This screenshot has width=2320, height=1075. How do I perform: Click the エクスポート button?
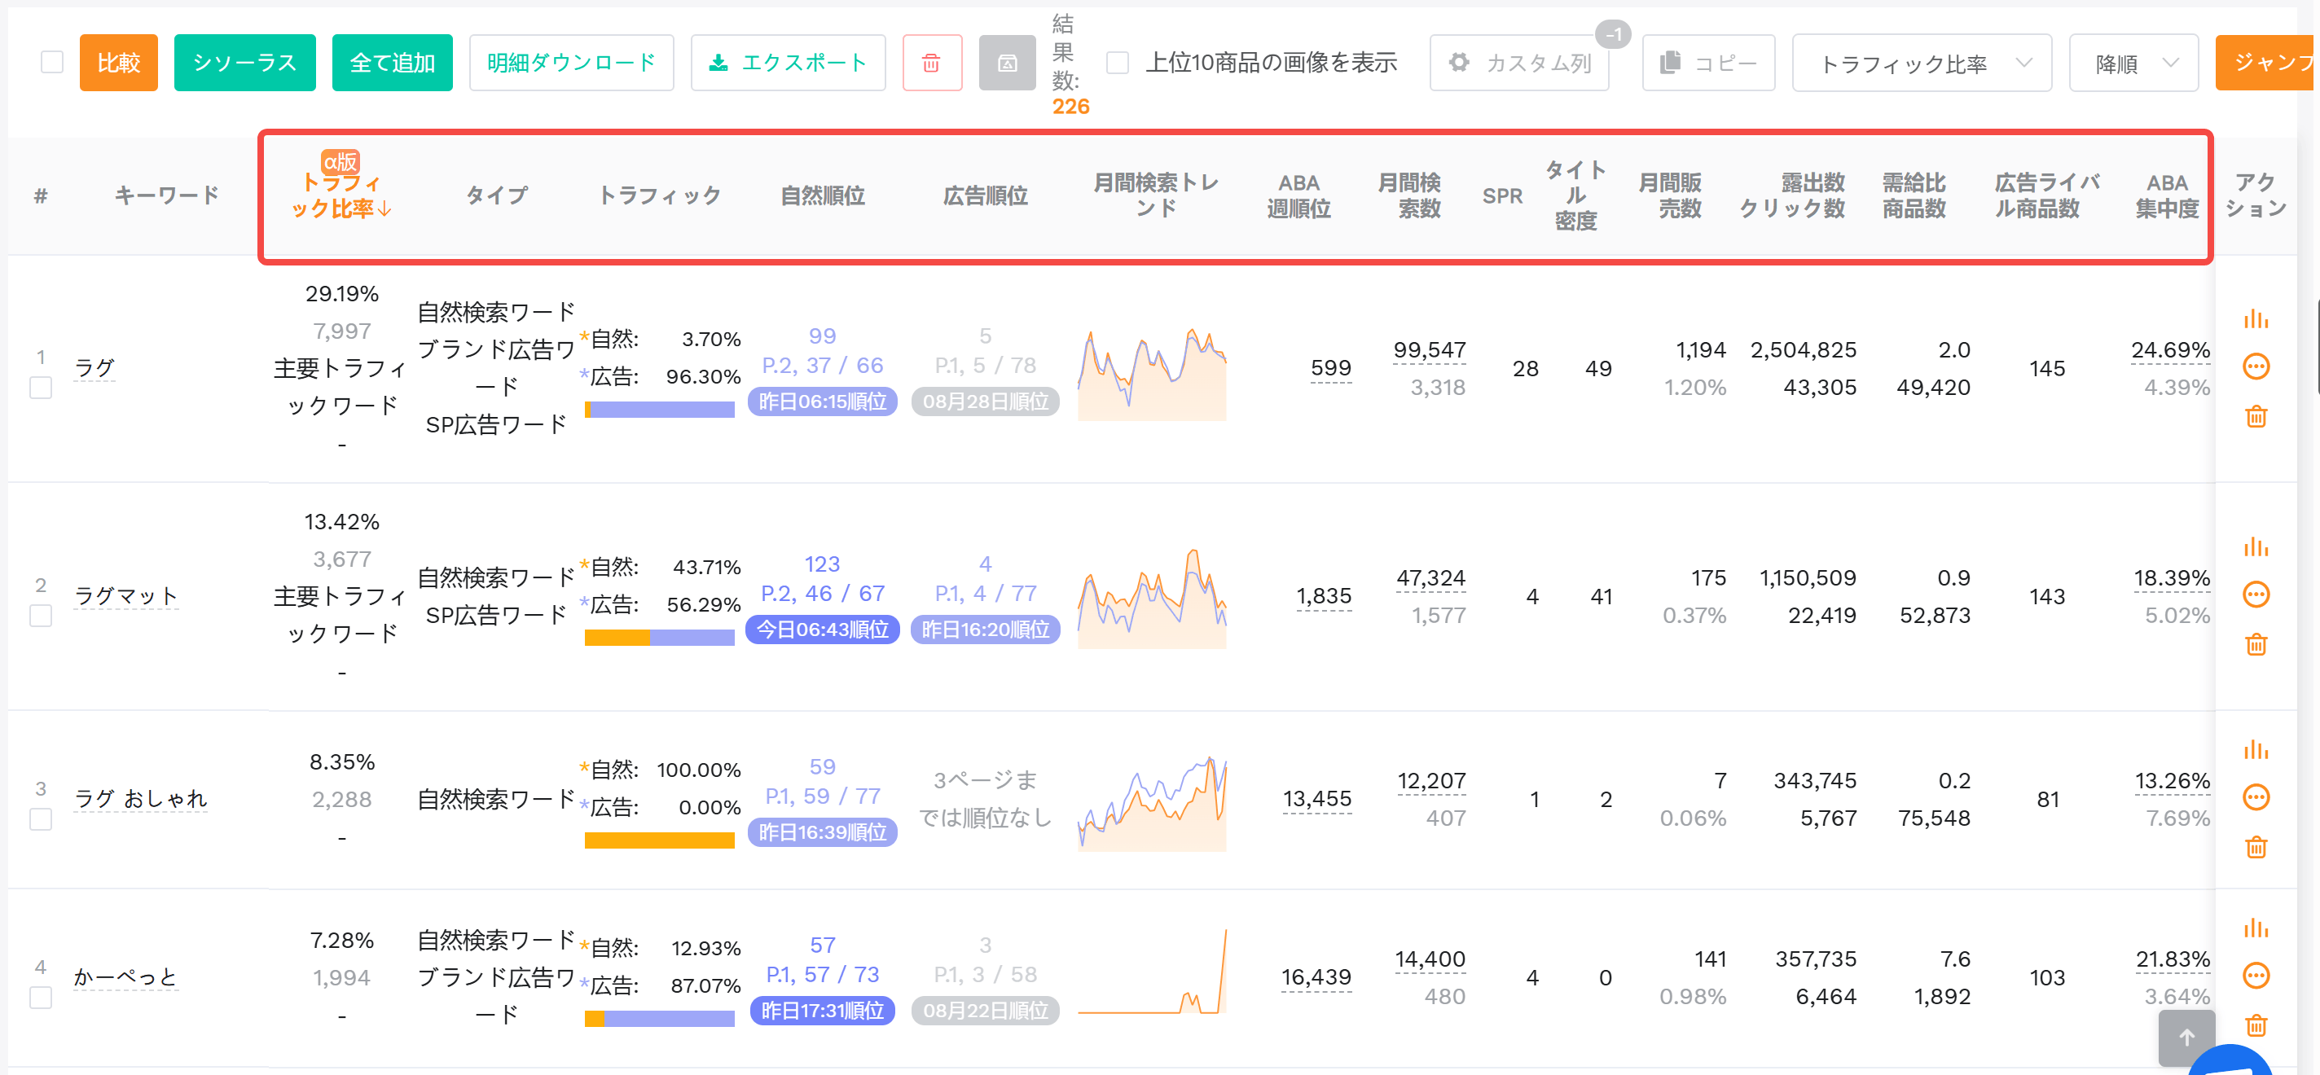[x=788, y=63]
